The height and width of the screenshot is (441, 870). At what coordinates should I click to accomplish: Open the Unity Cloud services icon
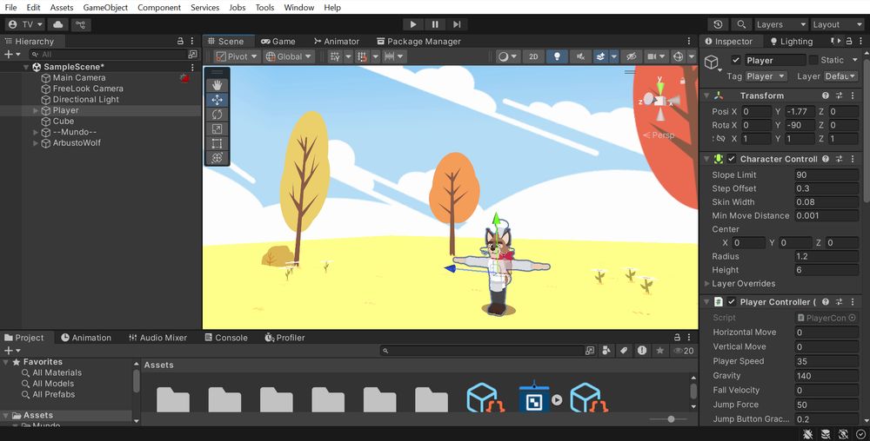[x=57, y=24]
